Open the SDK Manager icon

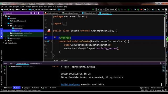coord(159,10)
